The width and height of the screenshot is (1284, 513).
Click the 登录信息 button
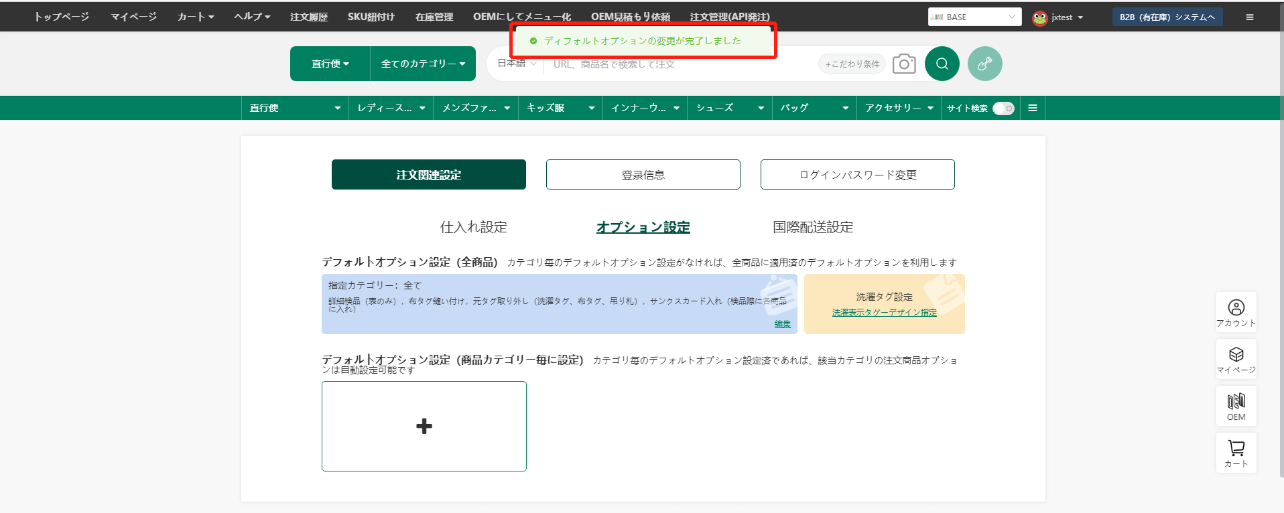643,175
